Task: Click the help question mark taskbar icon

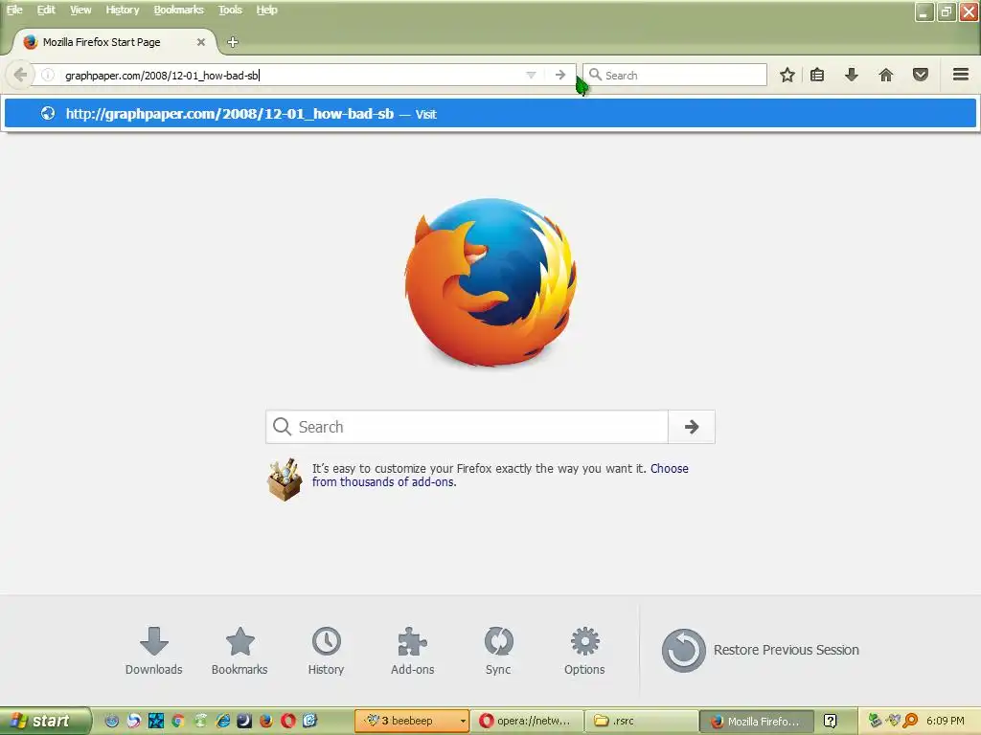Action: tap(831, 721)
